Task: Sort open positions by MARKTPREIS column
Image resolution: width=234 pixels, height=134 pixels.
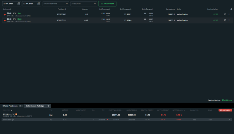Action: tap(132, 110)
